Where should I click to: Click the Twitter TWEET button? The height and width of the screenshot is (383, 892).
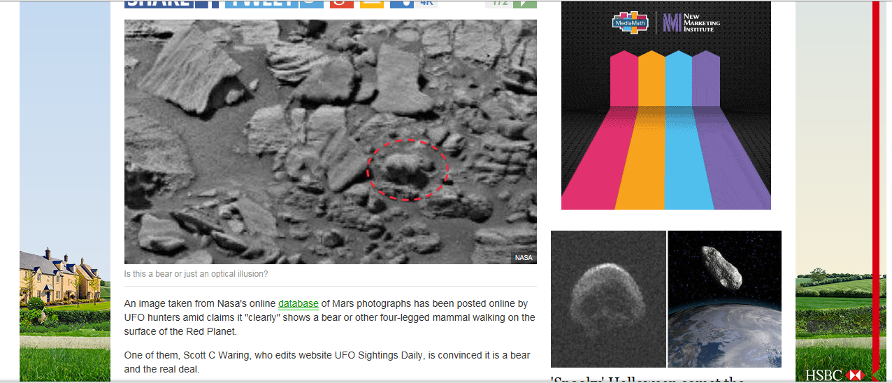(x=274, y=3)
